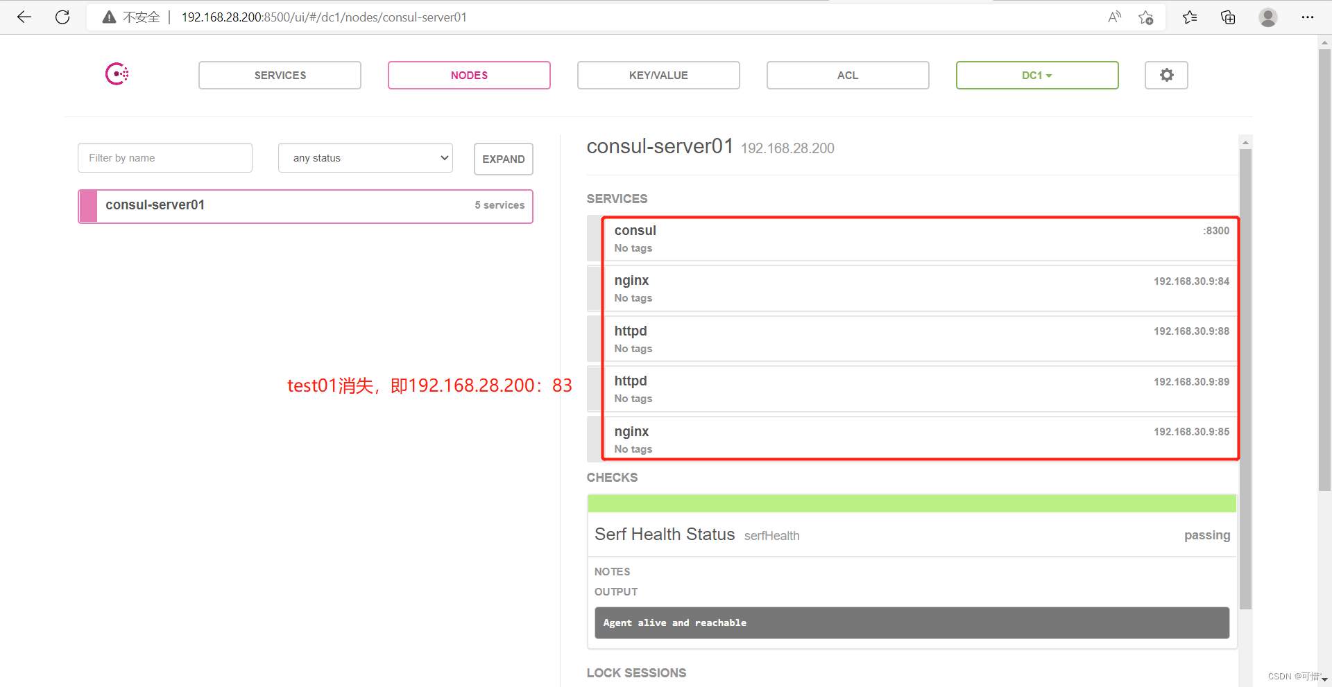Switch to the NODES tab
This screenshot has width=1332, height=687.
coord(469,75)
